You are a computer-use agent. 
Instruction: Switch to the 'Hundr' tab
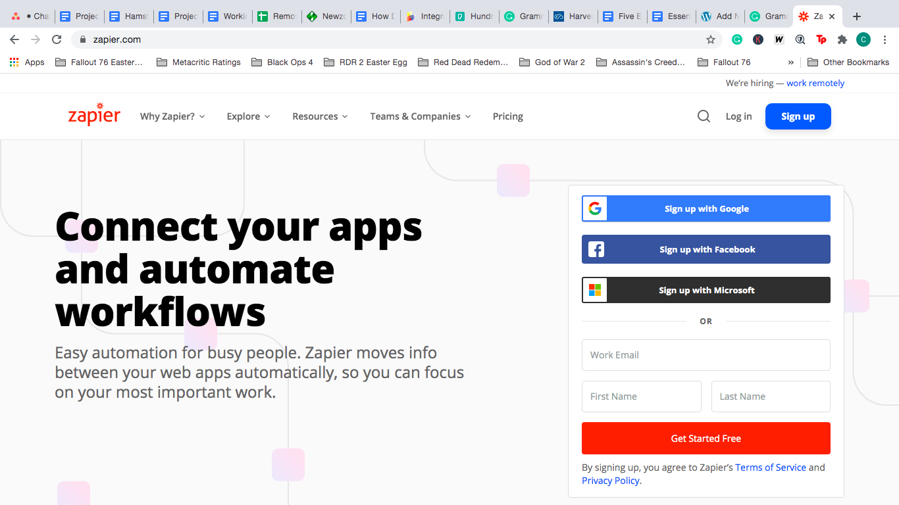475,16
